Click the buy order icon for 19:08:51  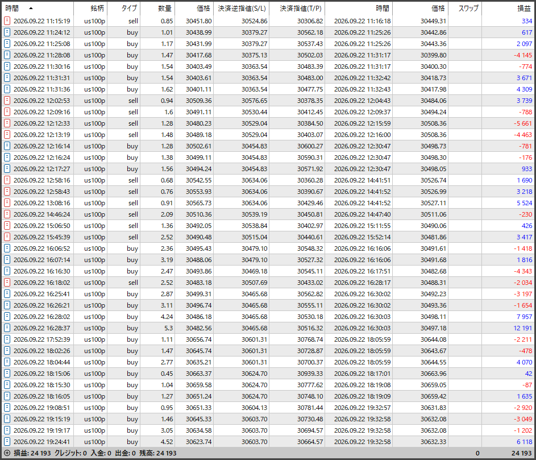pos(7,408)
